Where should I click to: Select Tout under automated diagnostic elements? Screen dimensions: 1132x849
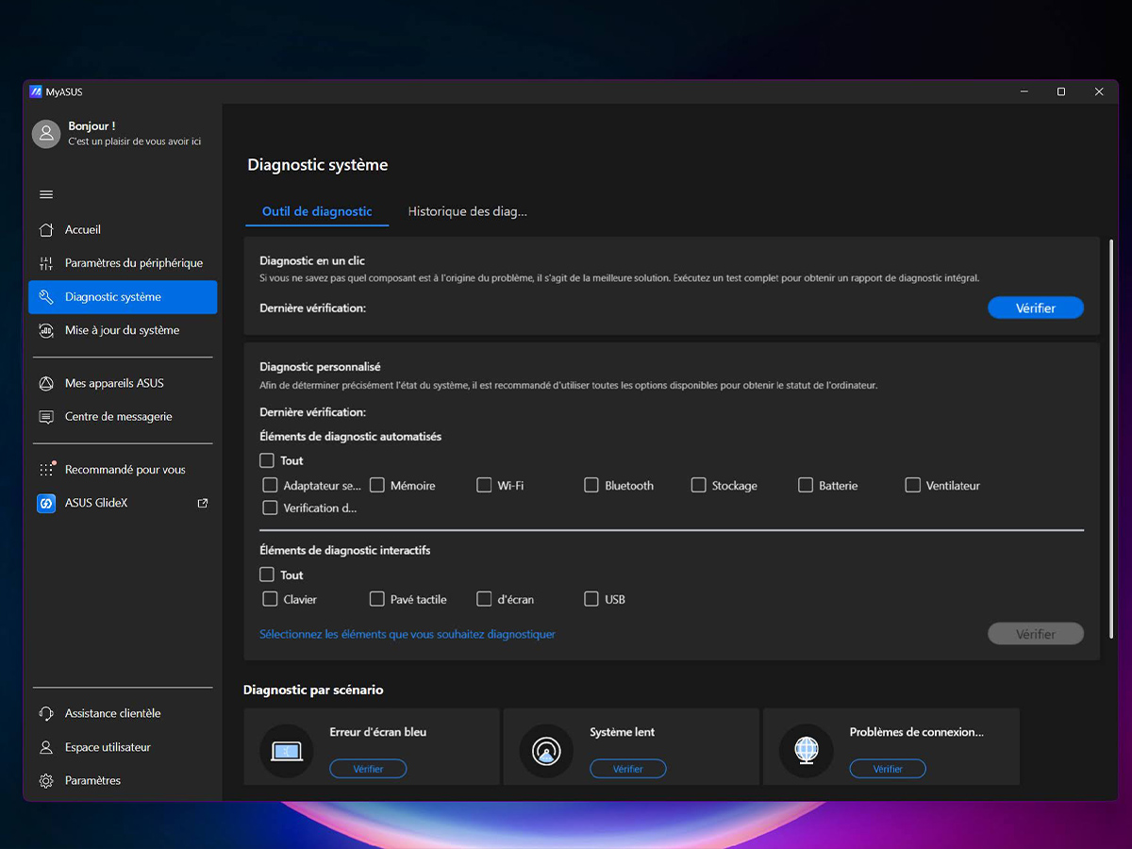pyautogui.click(x=267, y=460)
